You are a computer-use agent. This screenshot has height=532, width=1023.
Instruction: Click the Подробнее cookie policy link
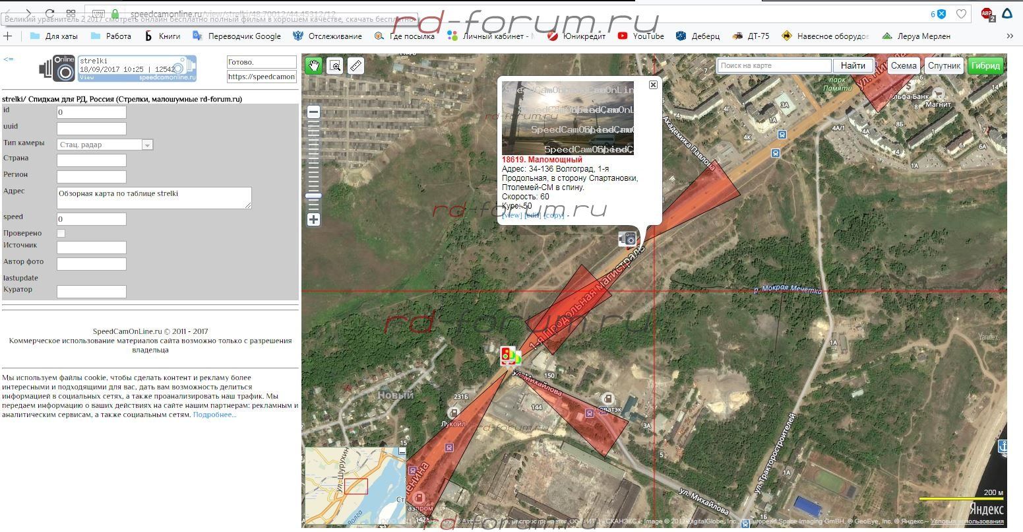click(214, 415)
